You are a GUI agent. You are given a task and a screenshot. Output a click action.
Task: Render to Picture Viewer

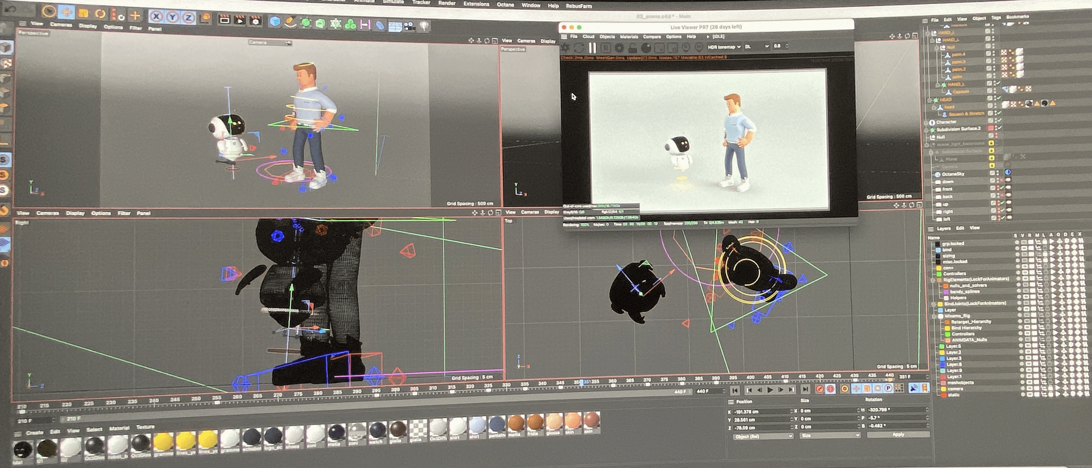click(240, 19)
